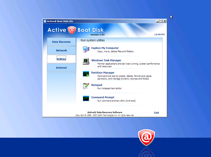Click the Partition Manager console icon
211x157 pixels.
click(86, 74)
